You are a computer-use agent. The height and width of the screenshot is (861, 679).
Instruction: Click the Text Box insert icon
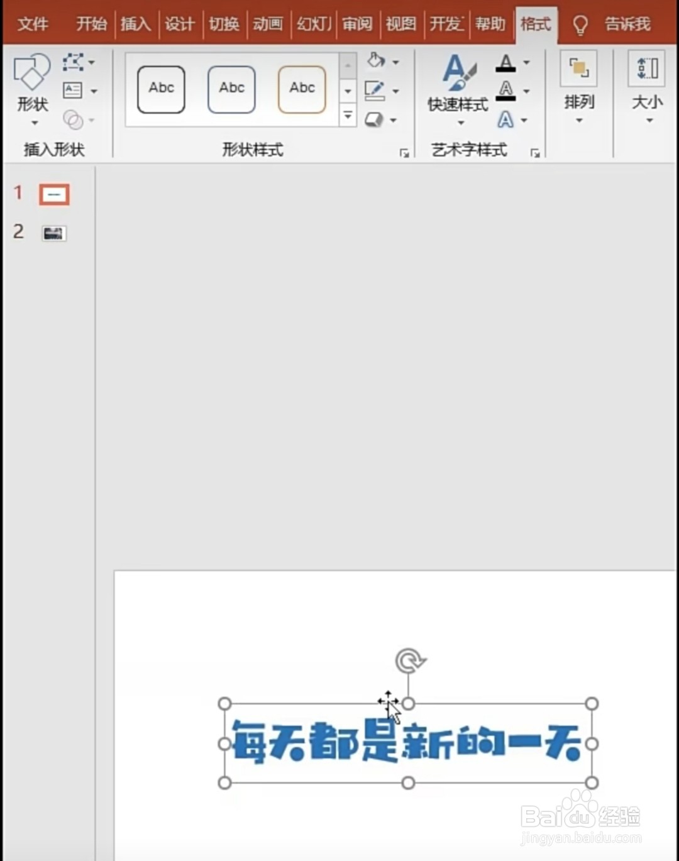pos(73,91)
